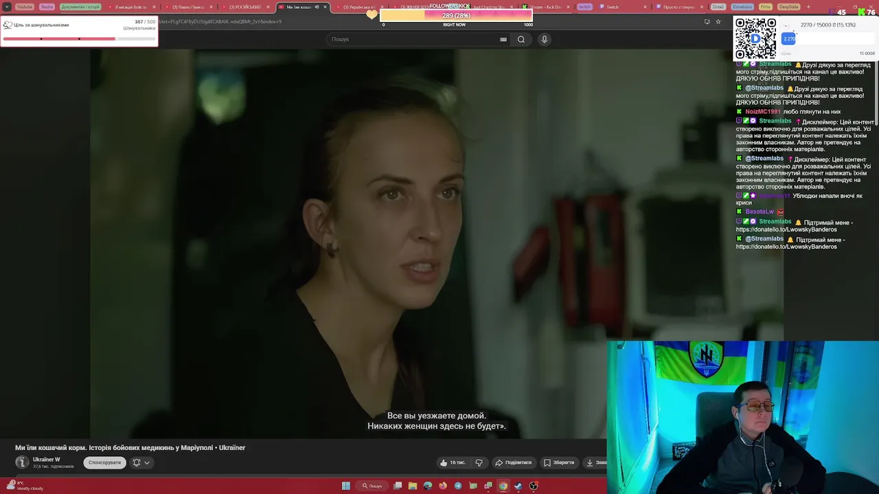Mute the active 'Ми їли кошачий' tab audio

click(x=316, y=7)
